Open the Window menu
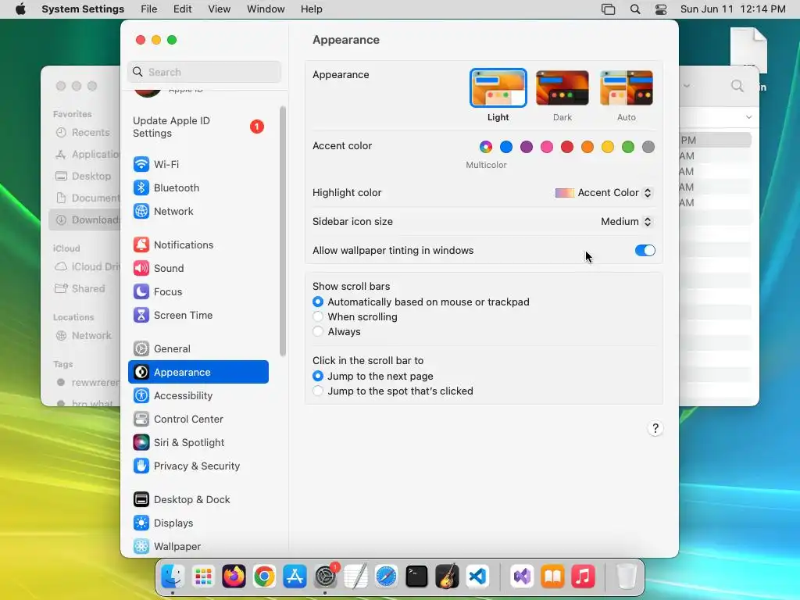This screenshot has height=600, width=800. [x=266, y=9]
